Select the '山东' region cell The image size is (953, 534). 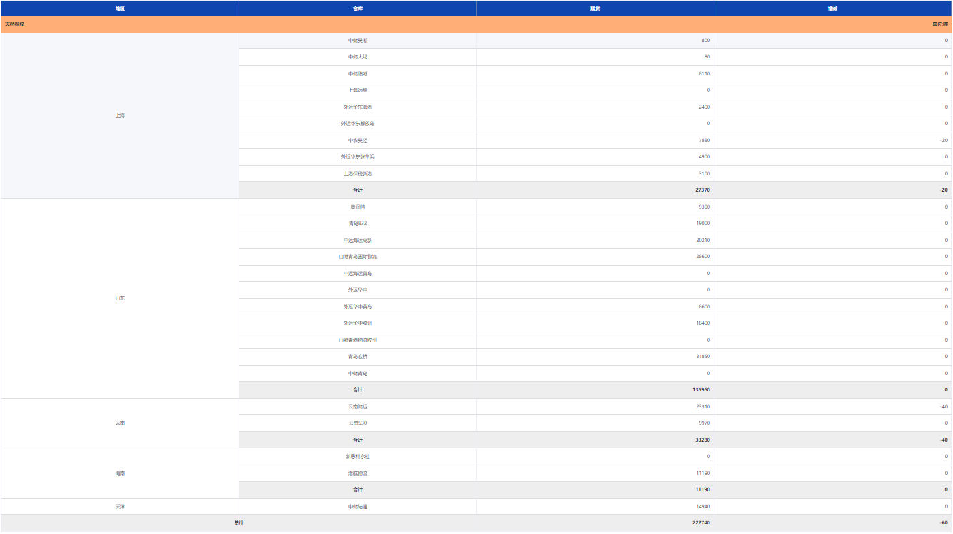pos(120,298)
